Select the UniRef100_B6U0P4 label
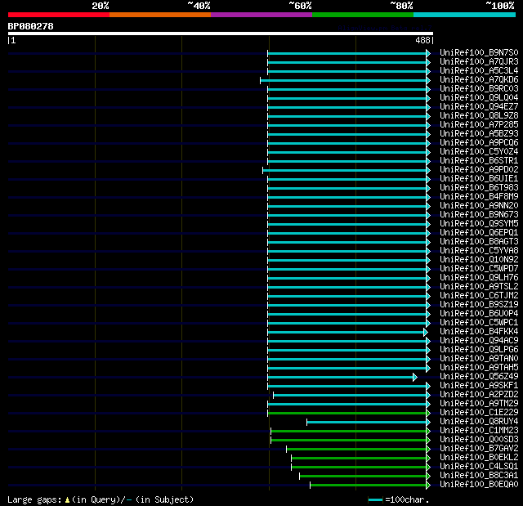523x506 pixels. coord(479,314)
